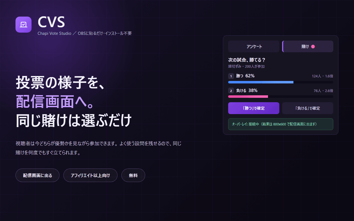Click the 124人・1.6倍 odds text
The image size is (354, 221).
coord(322,76)
